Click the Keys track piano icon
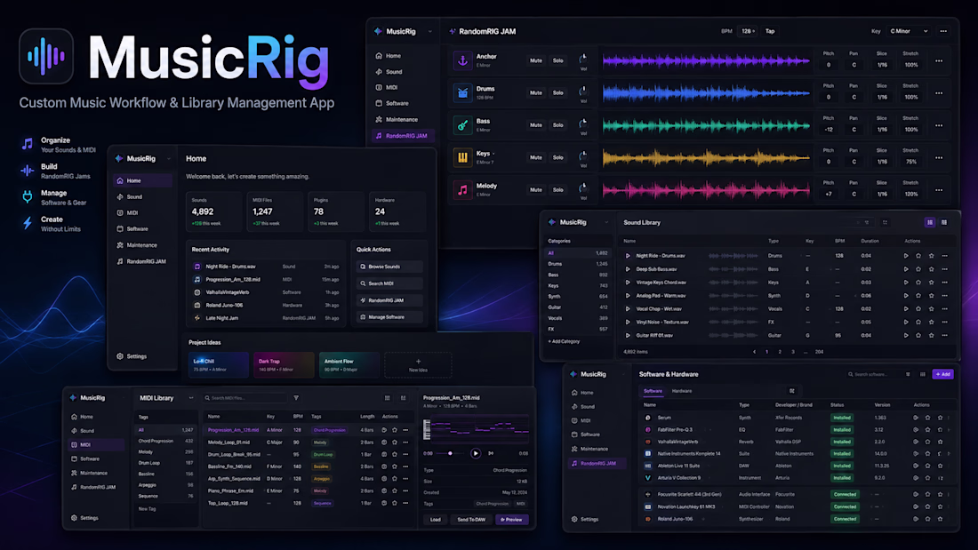The height and width of the screenshot is (550, 978). [x=462, y=158]
